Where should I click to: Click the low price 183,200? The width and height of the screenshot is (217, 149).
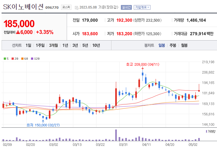pyautogui.click(x=124, y=34)
